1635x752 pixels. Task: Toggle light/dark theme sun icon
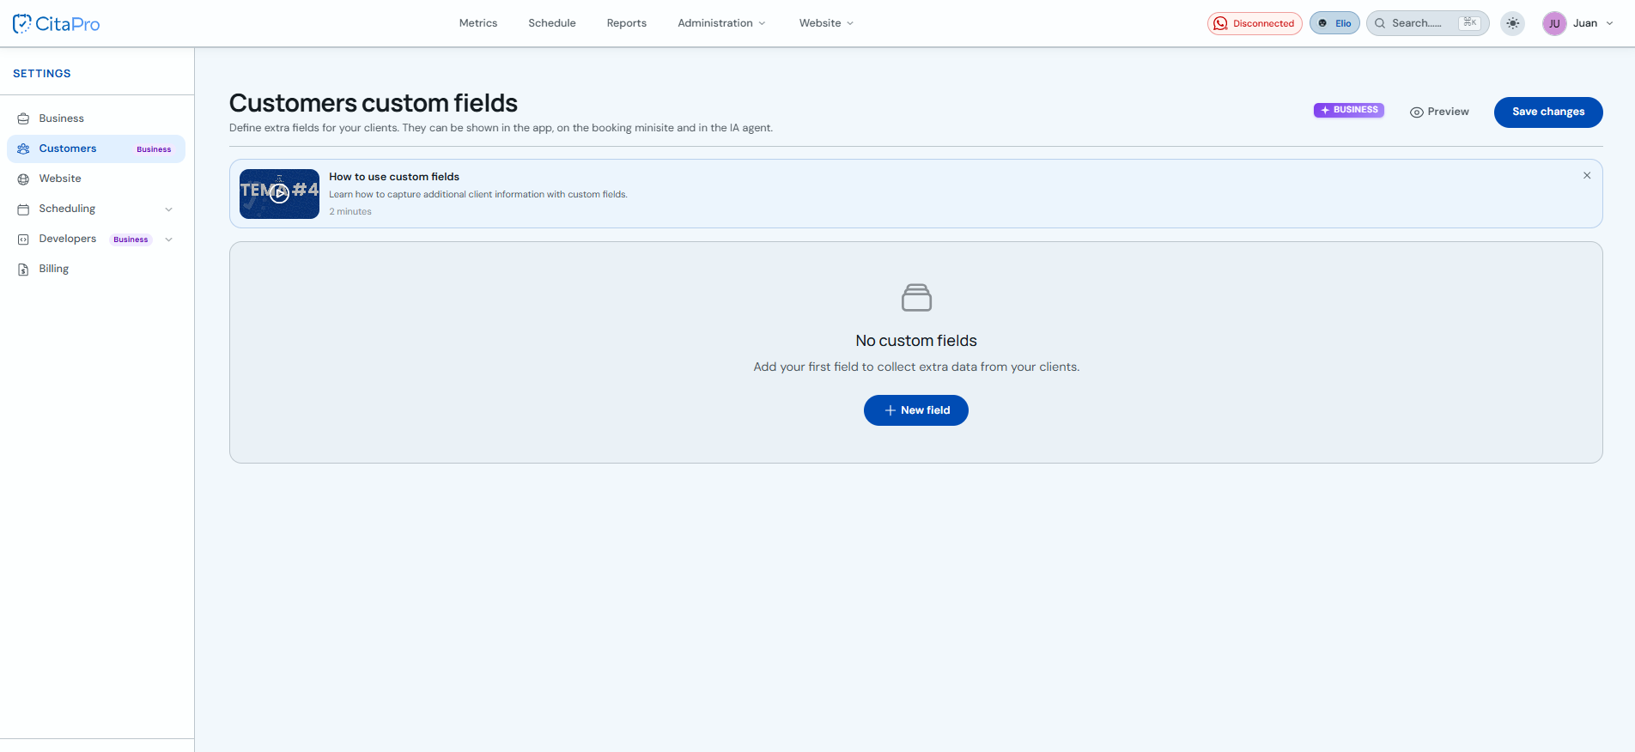tap(1513, 23)
